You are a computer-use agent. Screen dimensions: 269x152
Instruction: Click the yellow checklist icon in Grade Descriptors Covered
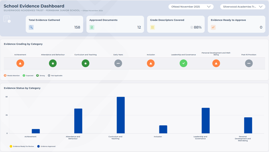153,27
